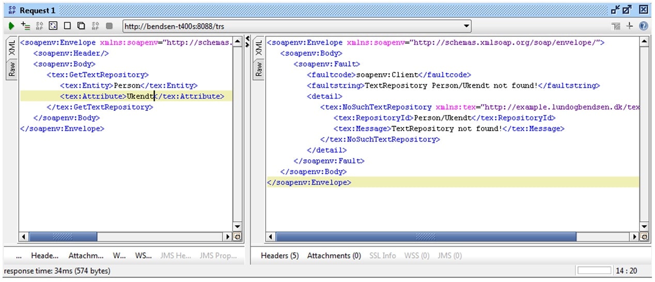The width and height of the screenshot is (655, 282).
Task: Open the disabled JMS He... request tab
Action: pos(176,256)
